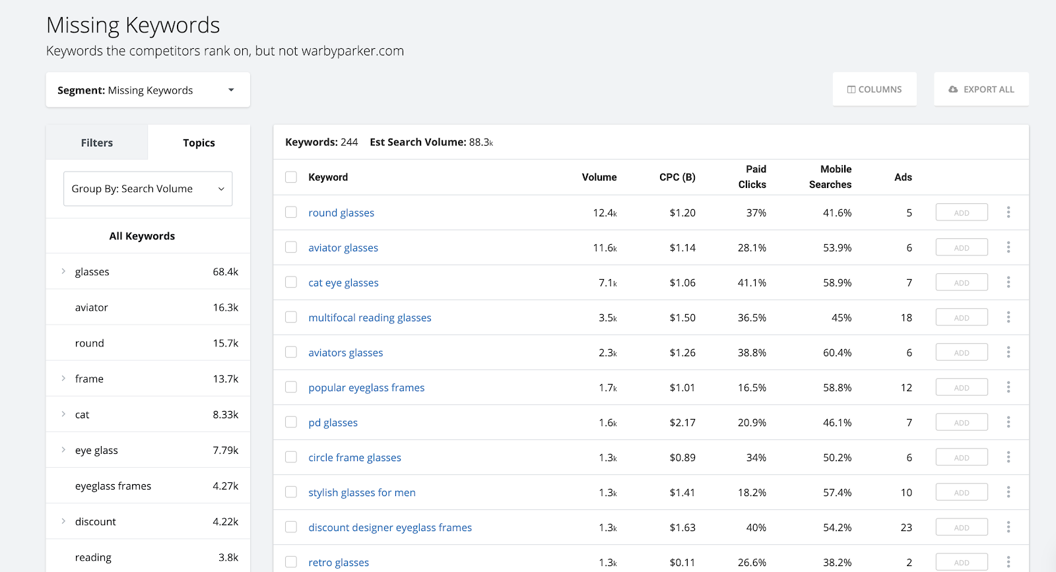Open more options for multifocal reading glasses row
Image resolution: width=1056 pixels, height=572 pixels.
(x=1008, y=317)
